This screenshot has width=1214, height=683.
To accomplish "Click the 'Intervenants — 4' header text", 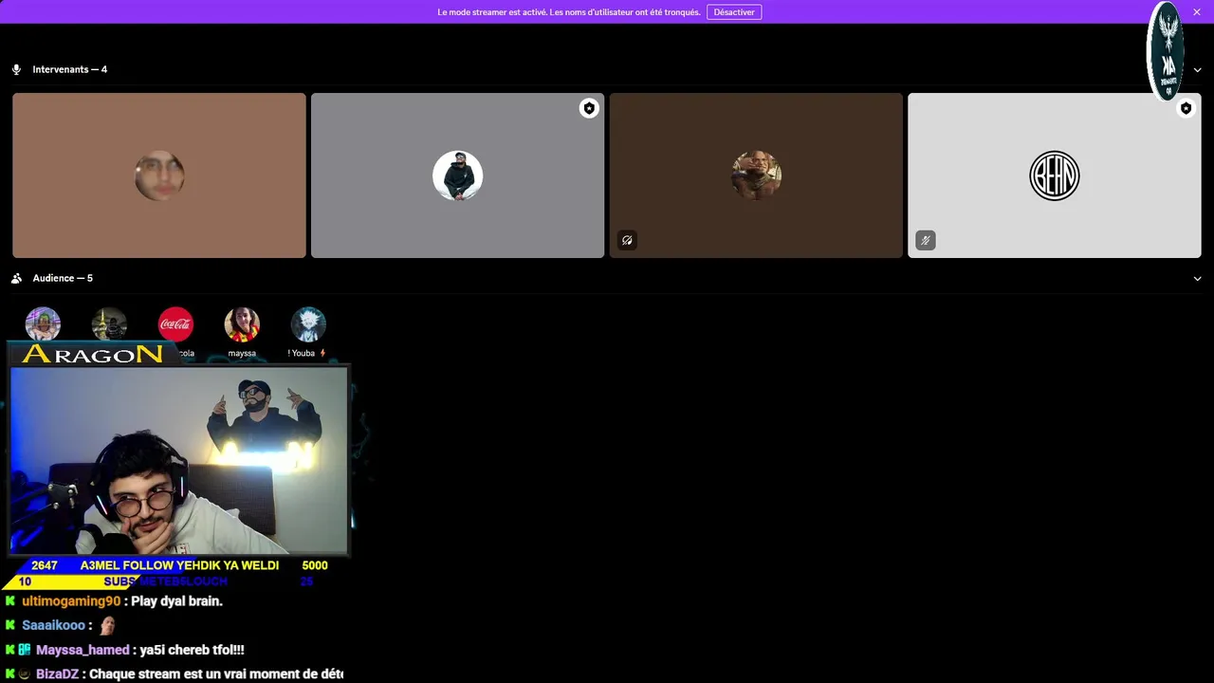I will 70,69.
